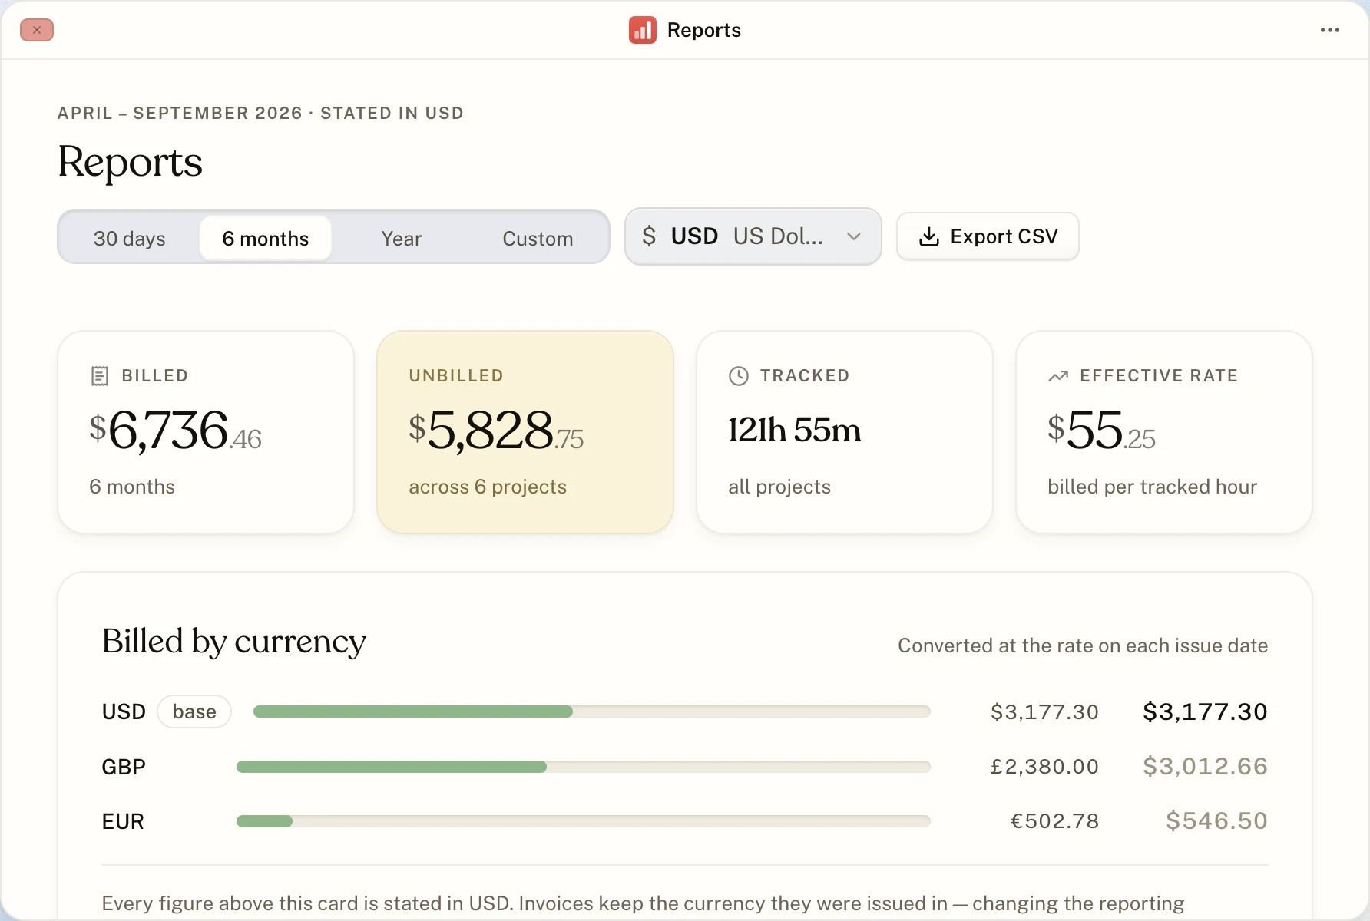Click the converted $3,012.66 amount

(1205, 766)
